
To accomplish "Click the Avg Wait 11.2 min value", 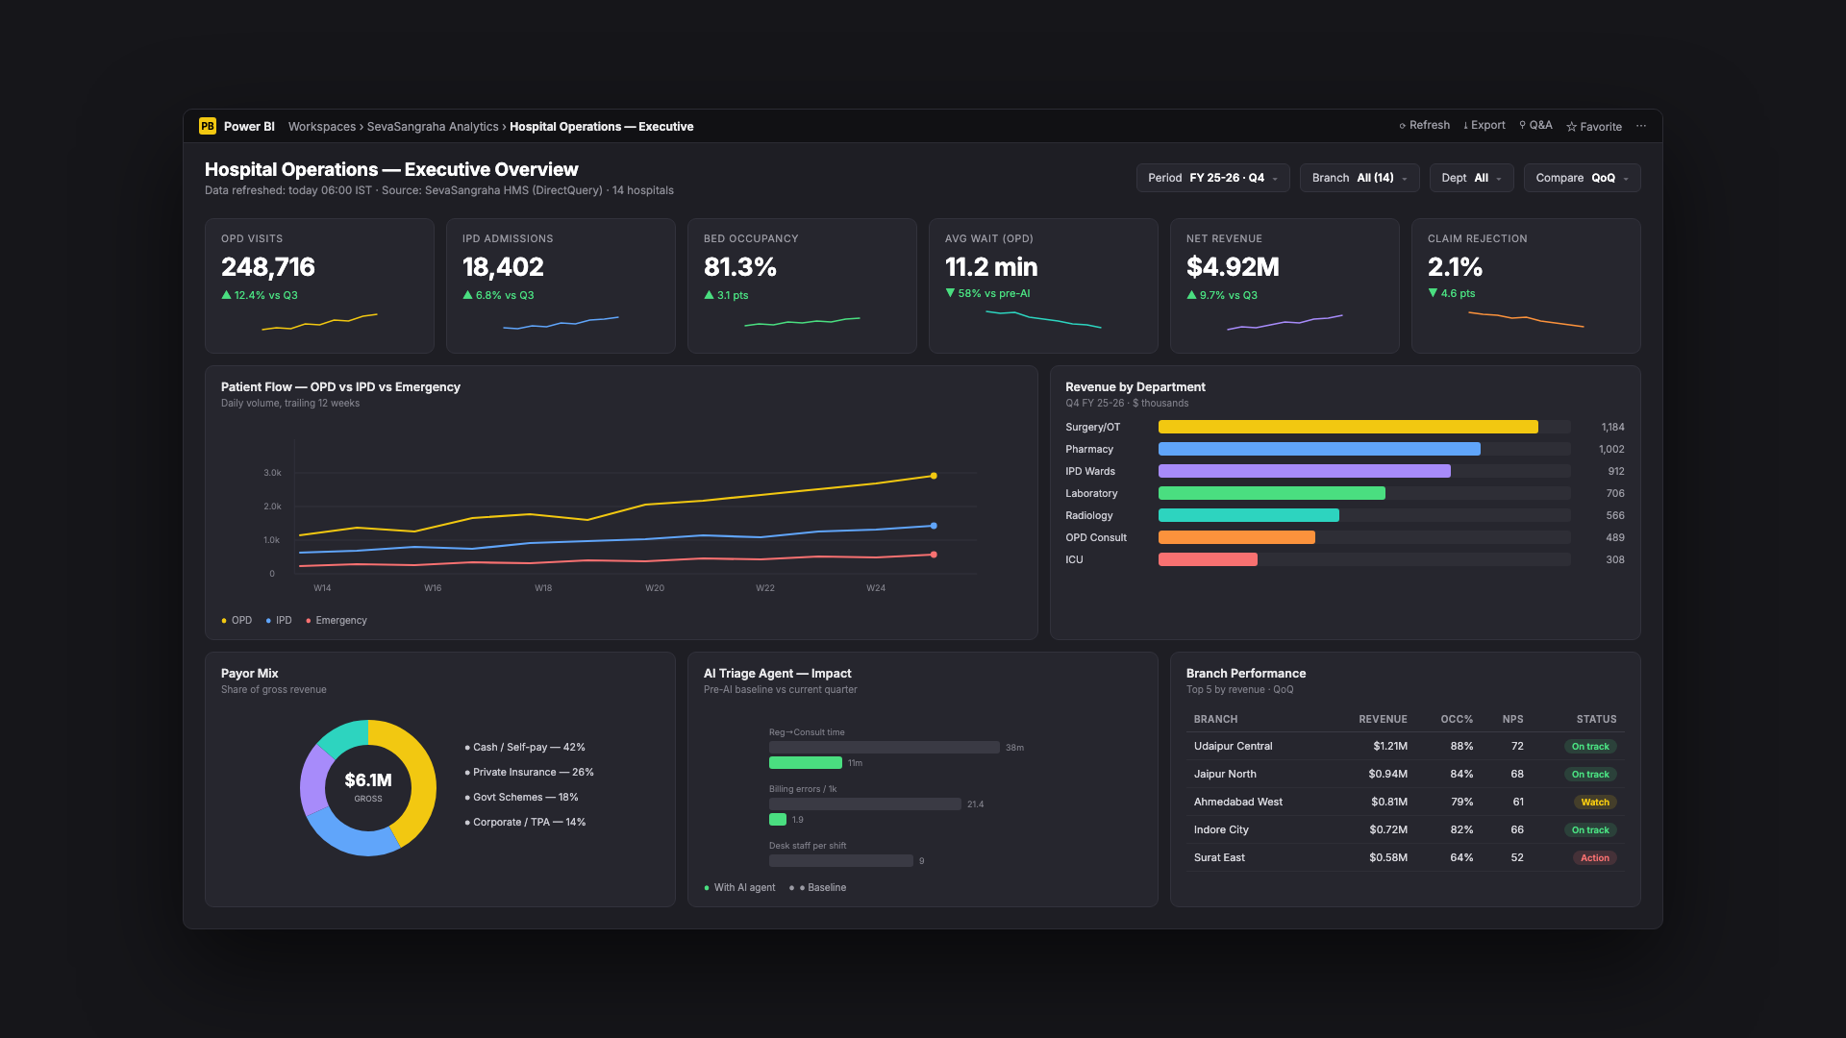I will coord(991,267).
